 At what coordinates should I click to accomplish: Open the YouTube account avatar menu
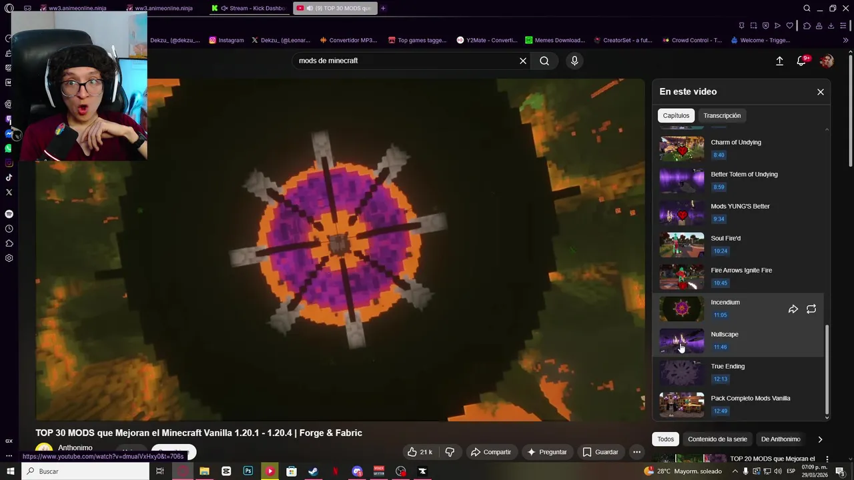tap(827, 61)
